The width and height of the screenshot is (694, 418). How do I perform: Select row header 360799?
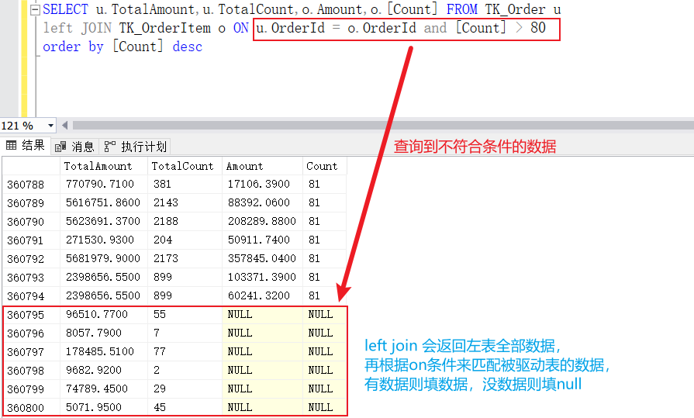coord(31,389)
